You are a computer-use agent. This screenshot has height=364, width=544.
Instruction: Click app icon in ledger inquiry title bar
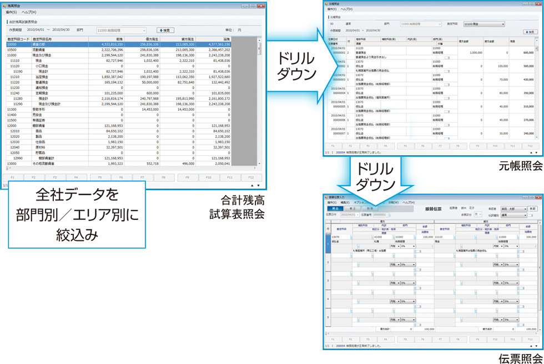[x=326, y=4]
